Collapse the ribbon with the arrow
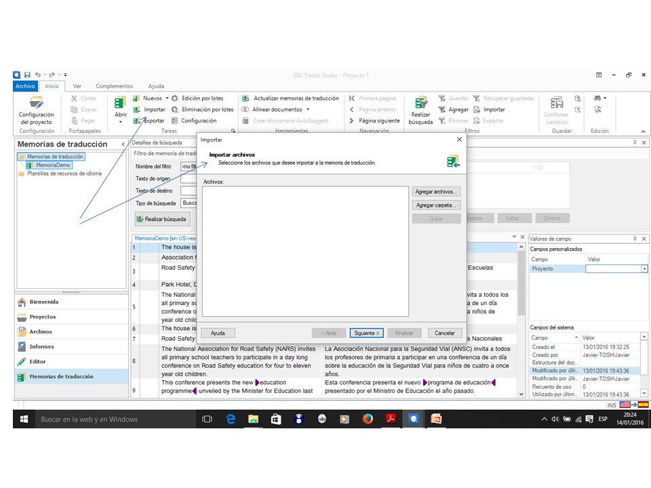The image size is (651, 488). tap(643, 131)
